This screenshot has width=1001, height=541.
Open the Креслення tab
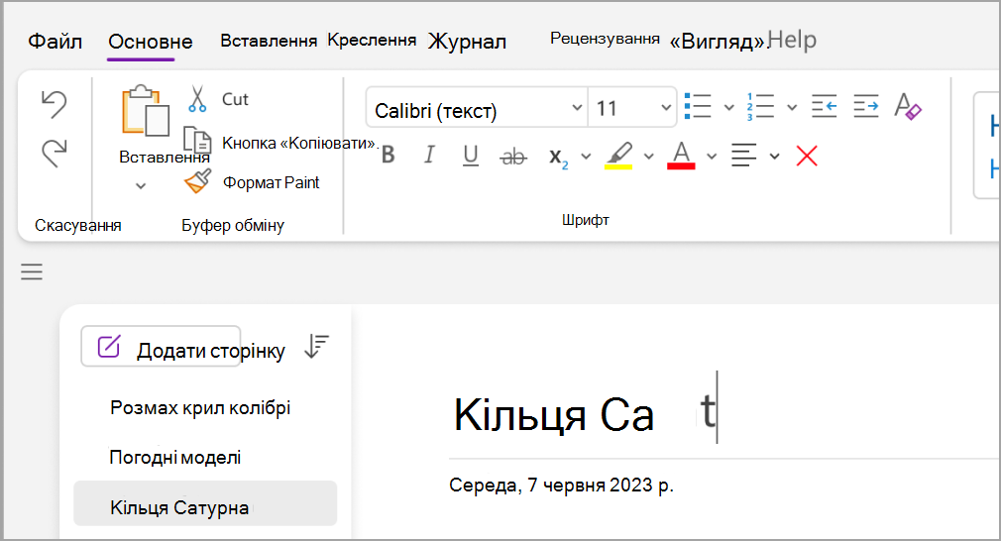(372, 41)
